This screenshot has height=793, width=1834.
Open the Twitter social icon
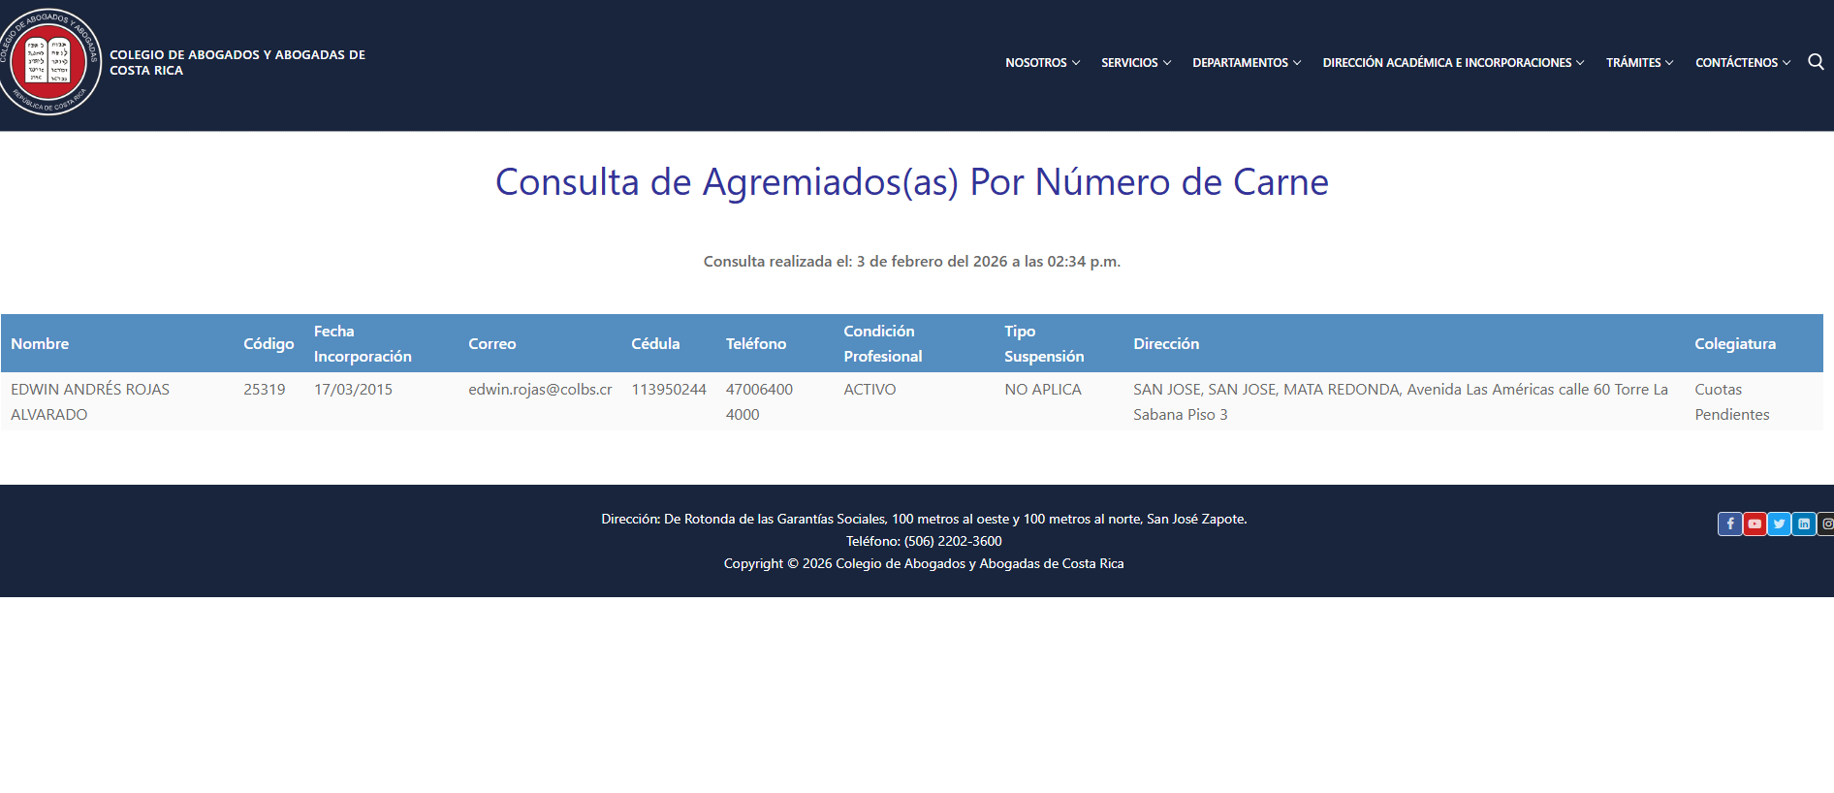pos(1779,524)
